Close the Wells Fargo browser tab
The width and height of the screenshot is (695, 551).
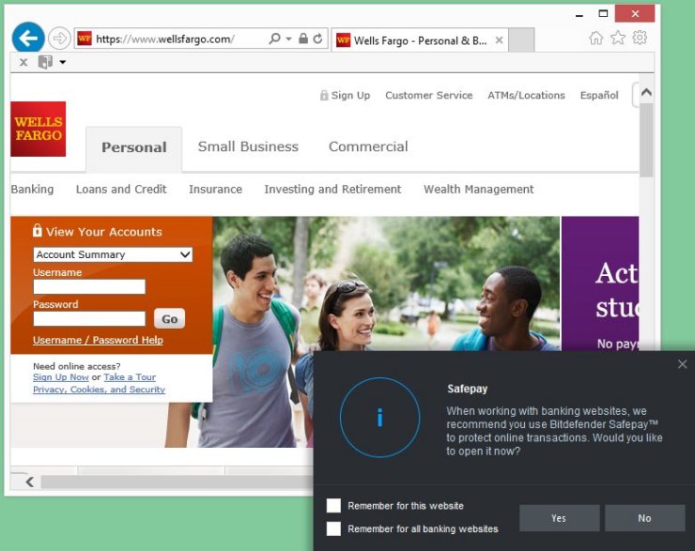tap(499, 40)
